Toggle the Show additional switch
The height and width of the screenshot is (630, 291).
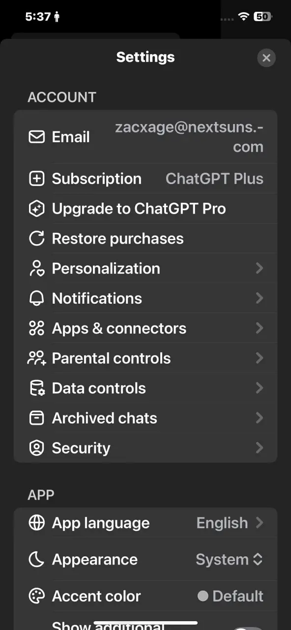click(x=248, y=628)
